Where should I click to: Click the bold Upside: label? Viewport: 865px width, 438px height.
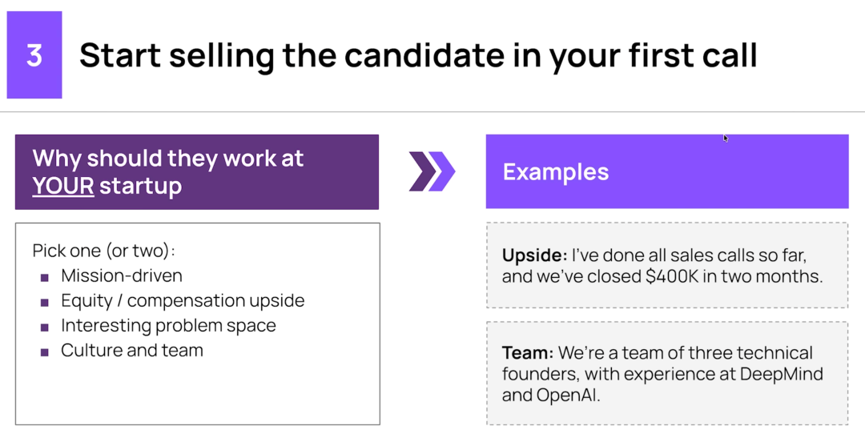[x=534, y=255]
